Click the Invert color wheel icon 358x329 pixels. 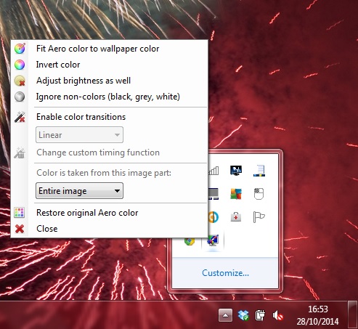click(20, 65)
